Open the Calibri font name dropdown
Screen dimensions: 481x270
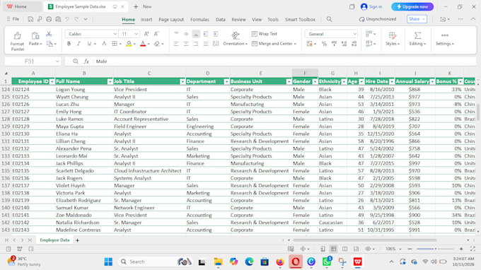(115, 34)
